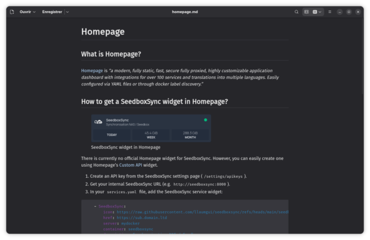The width and height of the screenshot is (370, 240).
Task: Click the TODAY cell in widget image
Action: (112, 135)
